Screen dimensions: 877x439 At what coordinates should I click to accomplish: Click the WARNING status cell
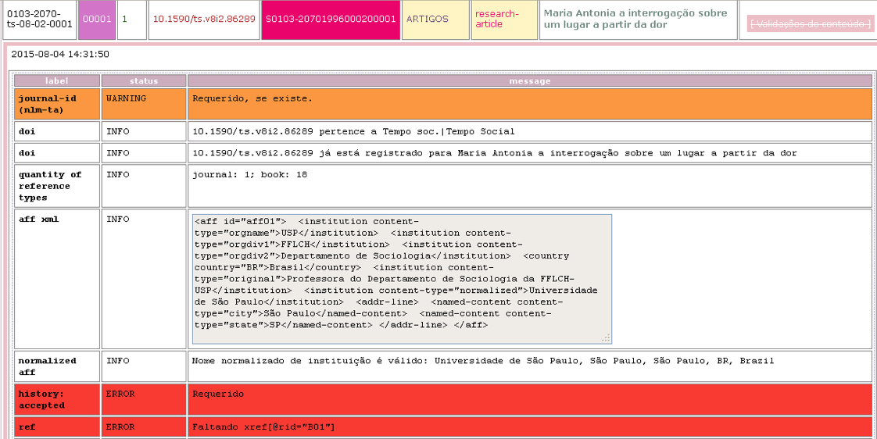click(x=144, y=104)
